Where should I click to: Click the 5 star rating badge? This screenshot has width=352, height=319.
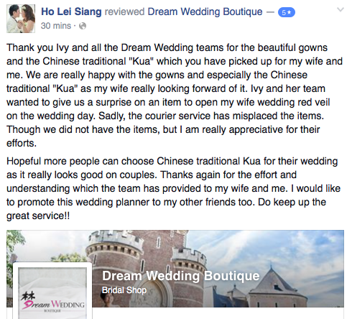(x=287, y=12)
